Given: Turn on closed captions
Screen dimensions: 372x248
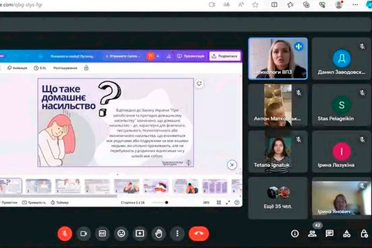Looking at the screenshot, I should pos(102,234).
